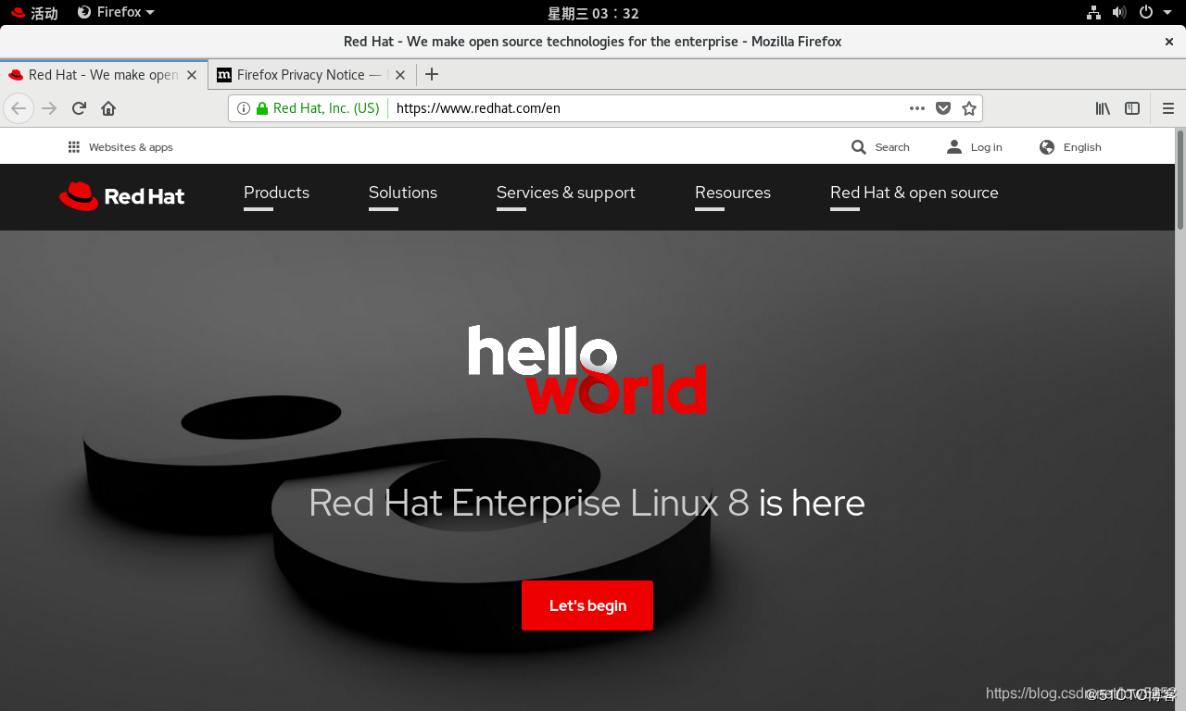Open the Library bookmarks and history icon

1103,108
